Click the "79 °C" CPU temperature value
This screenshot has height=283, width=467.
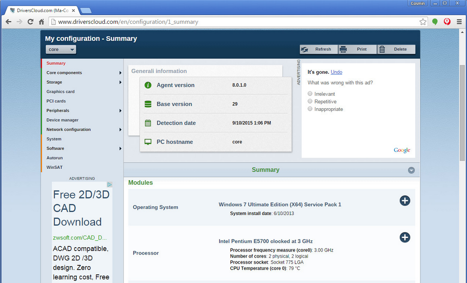(294, 268)
